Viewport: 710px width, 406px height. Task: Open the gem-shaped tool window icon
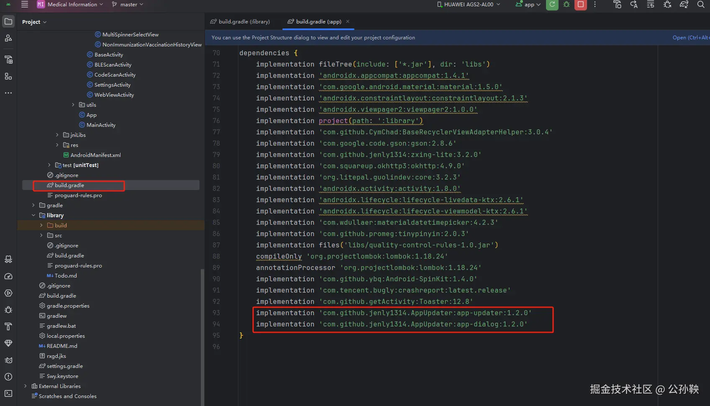coord(8,343)
